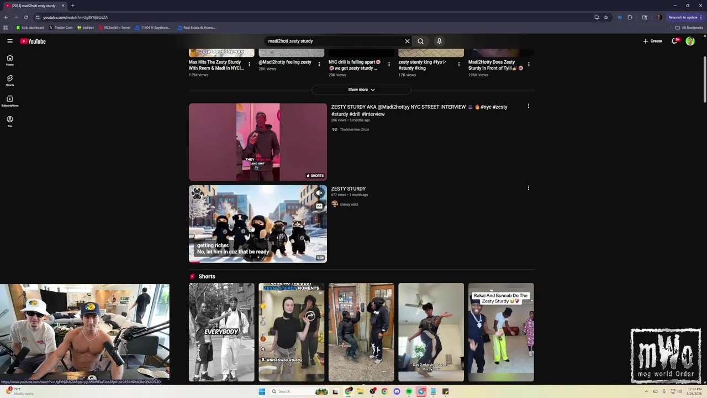Play the ZESTY STURDY cats thumbnail
The image size is (707, 398).
click(258, 224)
